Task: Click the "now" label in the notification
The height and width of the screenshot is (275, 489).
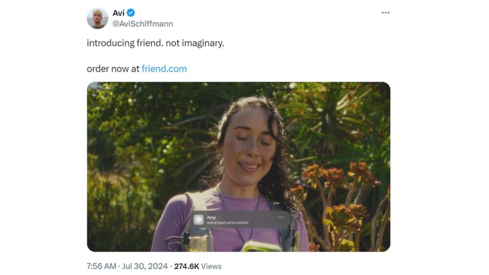Action: click(x=281, y=216)
